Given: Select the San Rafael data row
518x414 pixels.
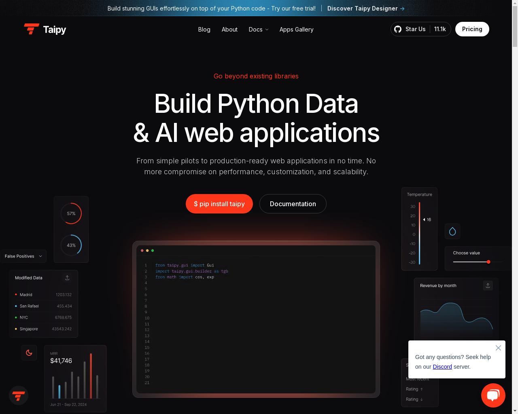Looking at the screenshot, I should point(43,306).
